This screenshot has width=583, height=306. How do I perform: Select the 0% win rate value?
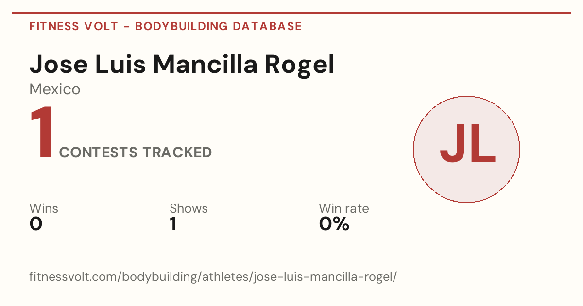coord(334,224)
